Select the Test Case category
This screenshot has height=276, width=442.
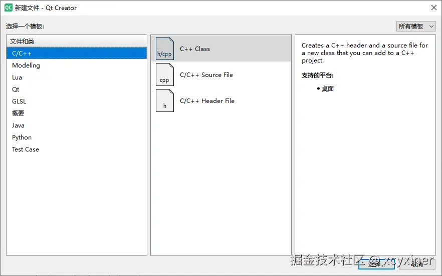tap(77, 149)
